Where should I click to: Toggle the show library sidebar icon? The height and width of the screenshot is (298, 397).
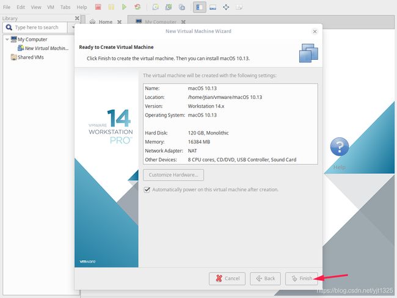click(x=200, y=7)
